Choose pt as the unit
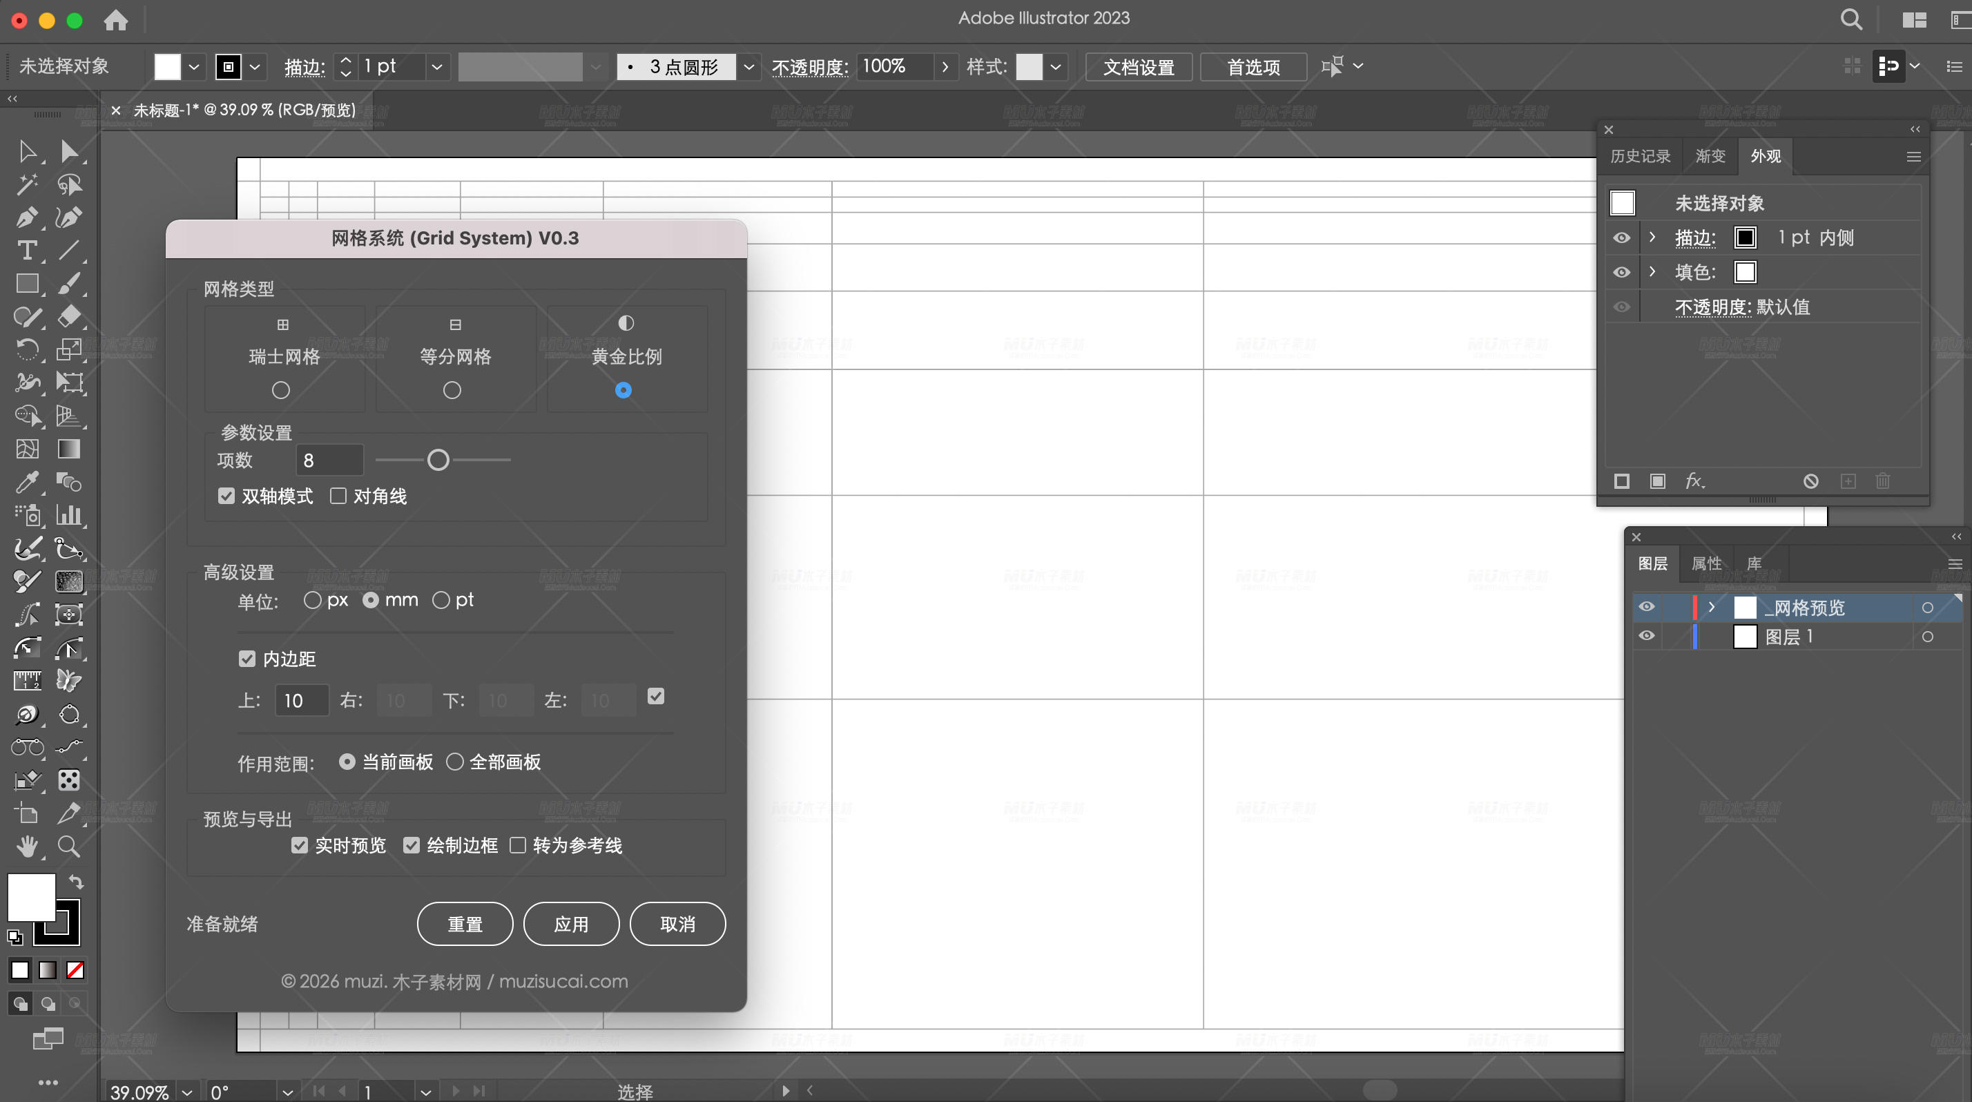 tap(441, 600)
